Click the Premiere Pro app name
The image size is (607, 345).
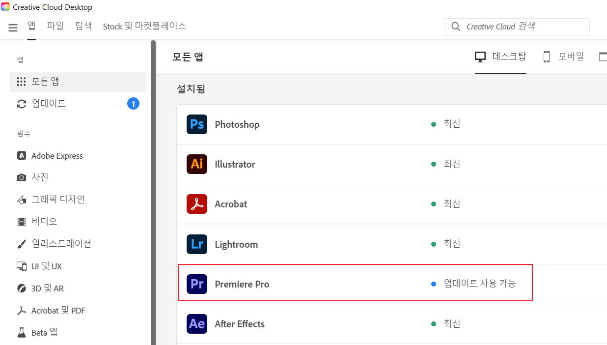[x=242, y=284]
